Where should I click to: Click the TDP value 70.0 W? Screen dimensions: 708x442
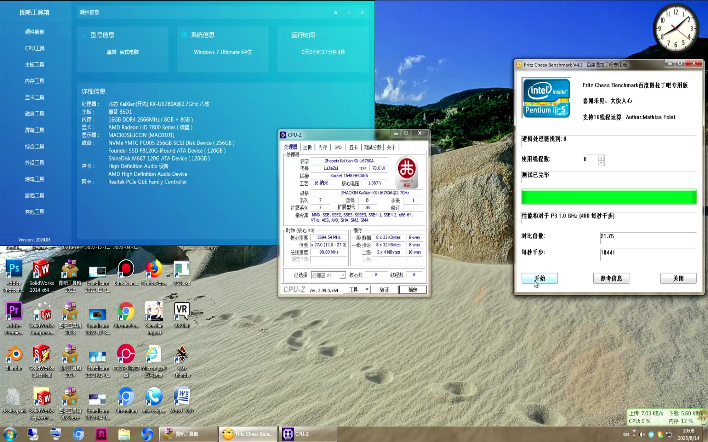click(378, 168)
